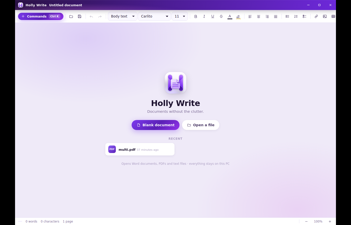Insert a bulleted list
This screenshot has height=225, width=351.
click(x=287, y=16)
